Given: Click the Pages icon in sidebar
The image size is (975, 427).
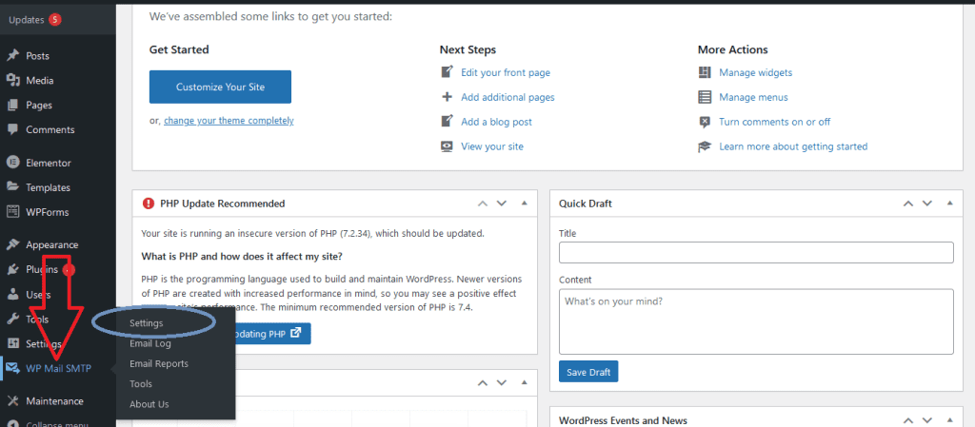Looking at the screenshot, I should 12,106.
